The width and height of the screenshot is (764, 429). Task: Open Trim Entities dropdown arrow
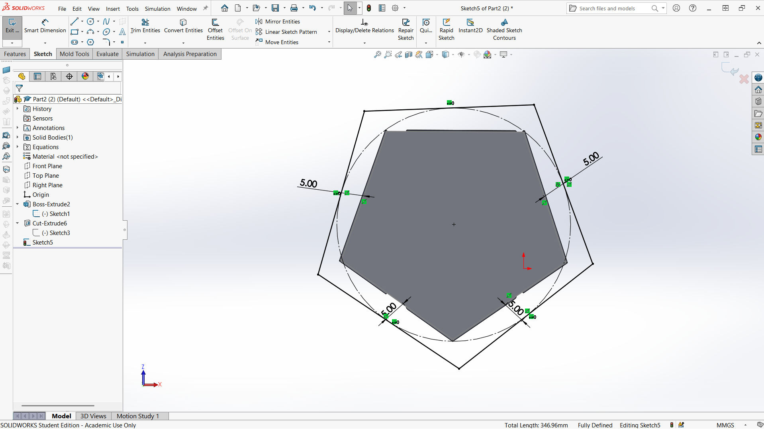145,43
